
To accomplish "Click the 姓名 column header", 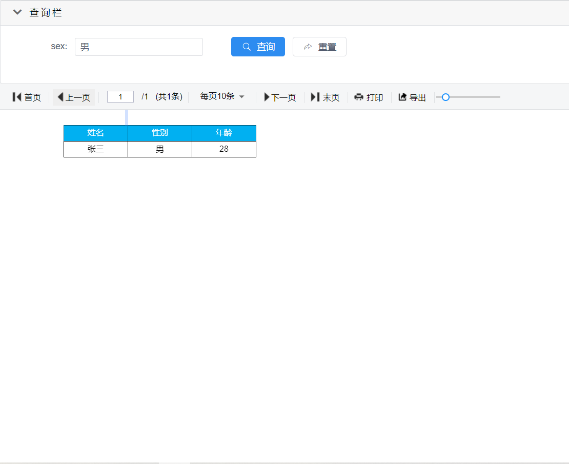I will [96, 133].
